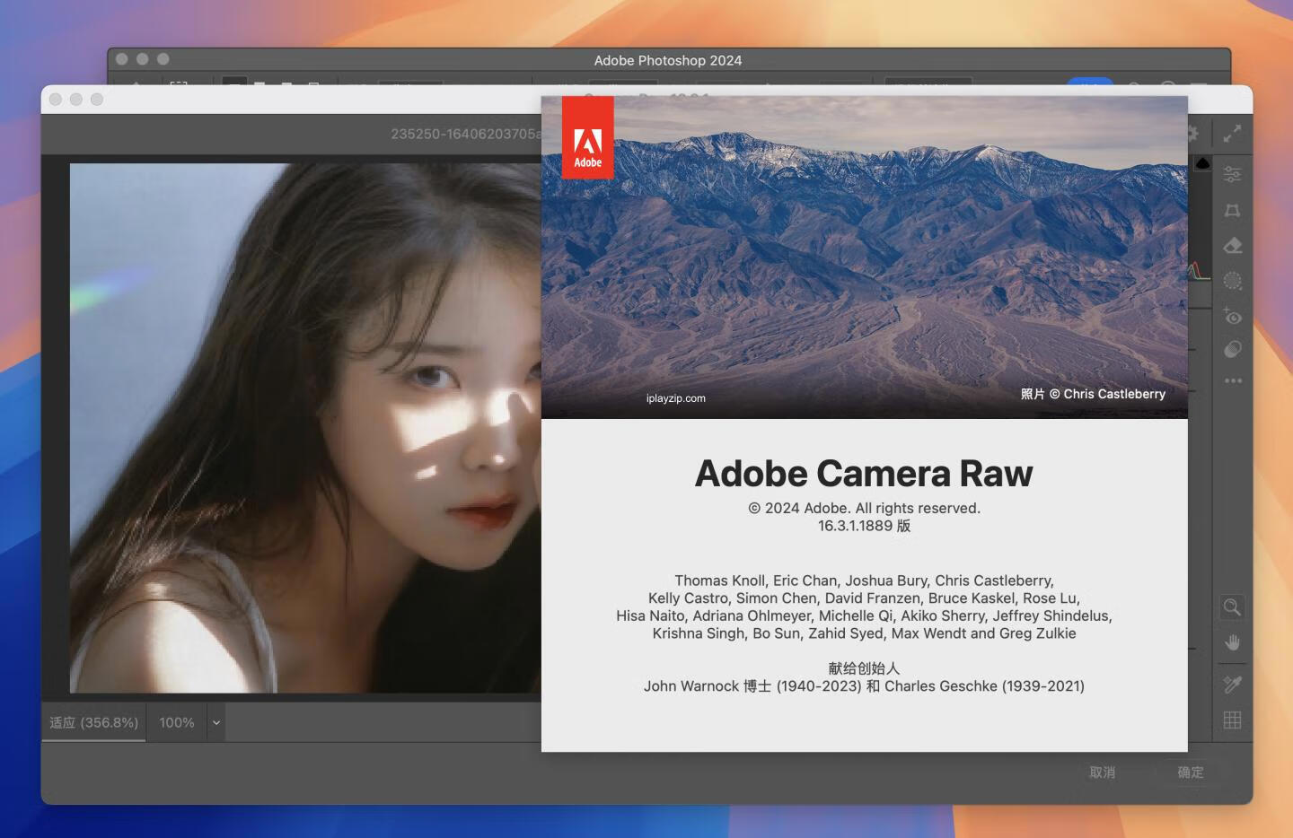Image resolution: width=1293 pixels, height=838 pixels.
Task: Select the Healing eraser tool
Action: click(x=1233, y=245)
